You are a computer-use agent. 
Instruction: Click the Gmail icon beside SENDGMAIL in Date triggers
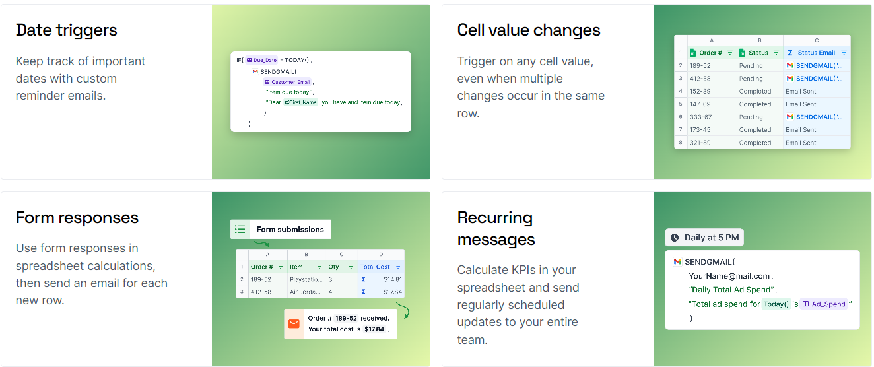(255, 71)
